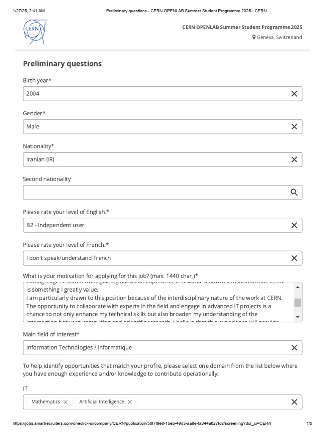Clear the Nationality value Iranian (IR)

pos(294,159)
